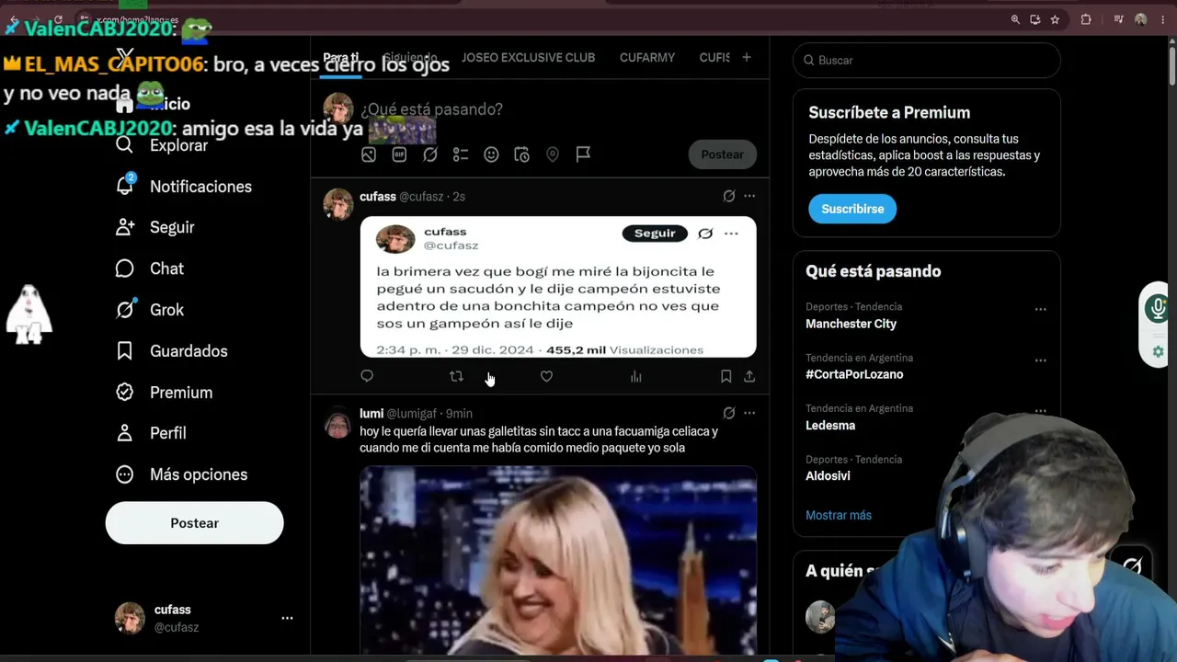1177x662 pixels.
Task: Open Guardados bookmarks in the sidebar
Action: [x=172, y=351]
